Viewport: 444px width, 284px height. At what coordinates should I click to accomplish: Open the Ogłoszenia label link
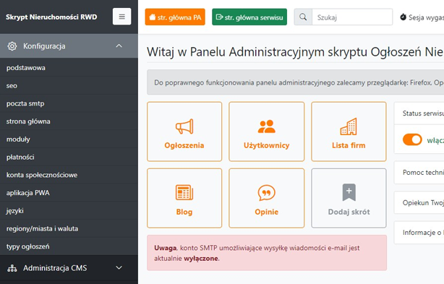point(184,145)
